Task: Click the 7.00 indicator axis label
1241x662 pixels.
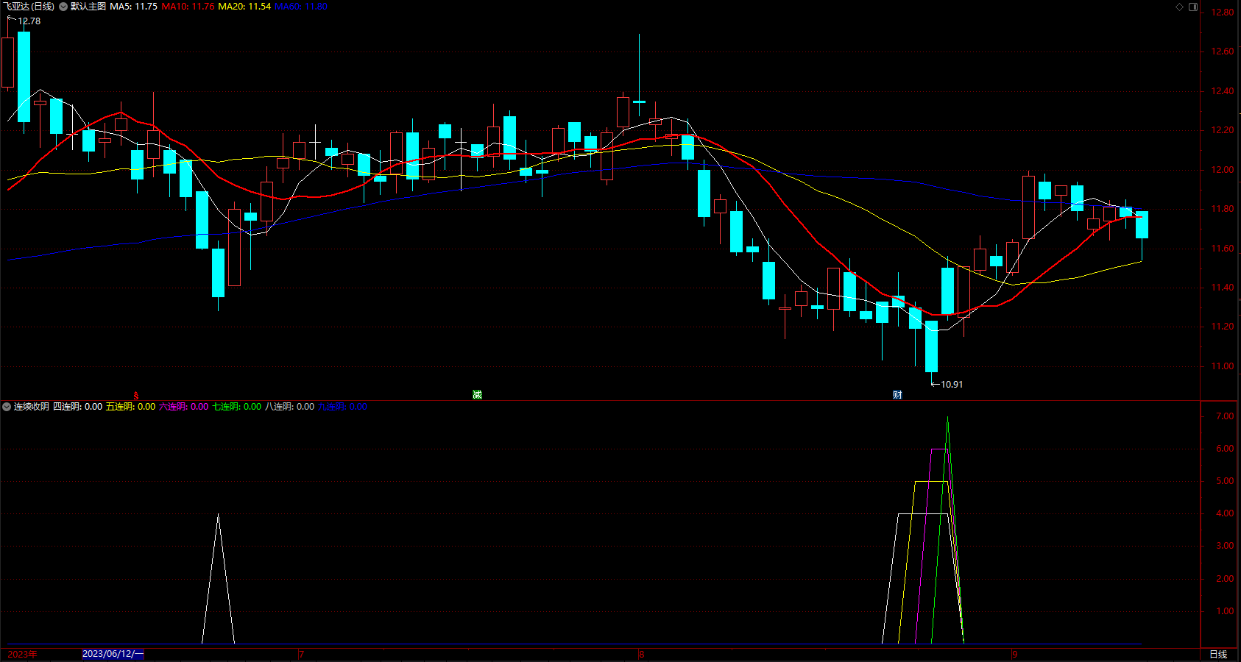Action: (x=1226, y=416)
